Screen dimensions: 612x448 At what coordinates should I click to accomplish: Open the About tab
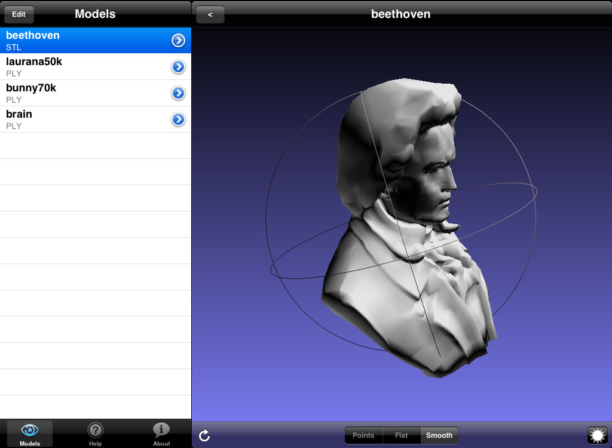(161, 434)
